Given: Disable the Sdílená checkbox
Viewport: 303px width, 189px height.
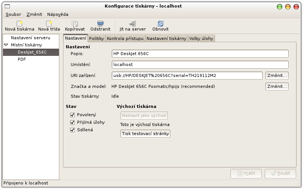Looking at the screenshot, I should 73,130.
